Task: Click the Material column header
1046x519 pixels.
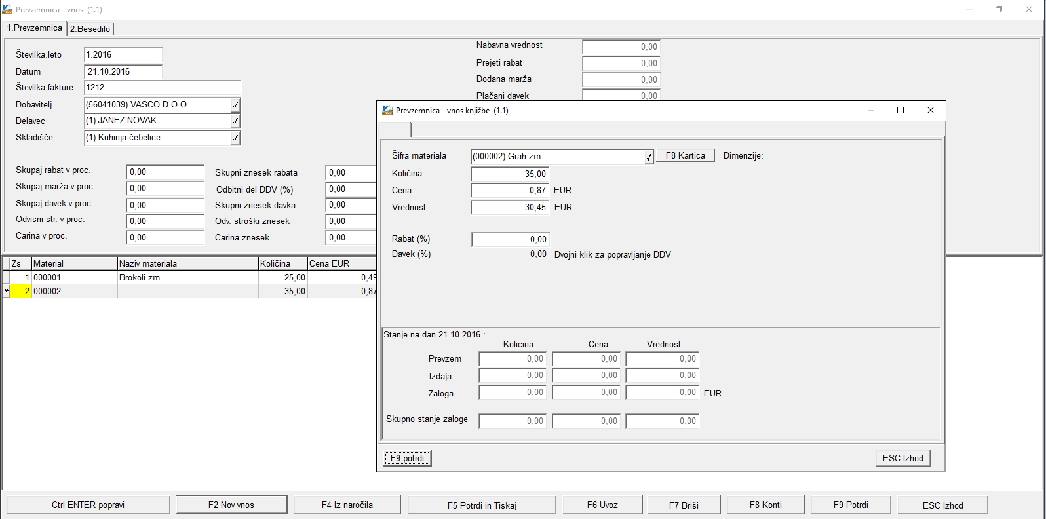Action: (74, 263)
